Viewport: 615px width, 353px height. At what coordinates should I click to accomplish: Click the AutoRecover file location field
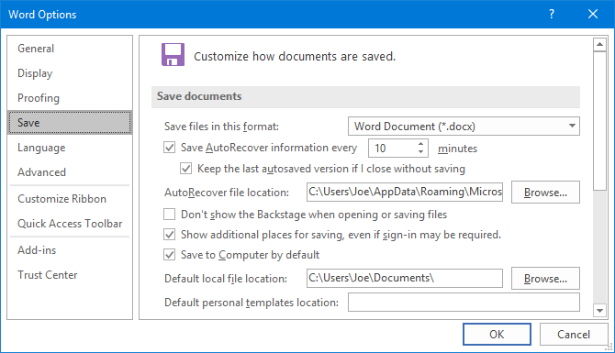pyautogui.click(x=405, y=192)
